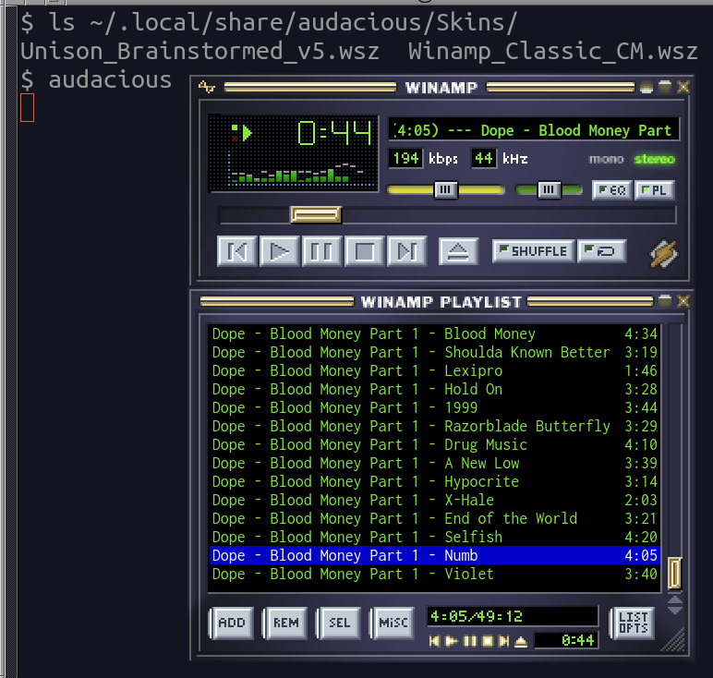Toggle Shuffle mode
The width and height of the screenshot is (713, 678).
(x=532, y=251)
